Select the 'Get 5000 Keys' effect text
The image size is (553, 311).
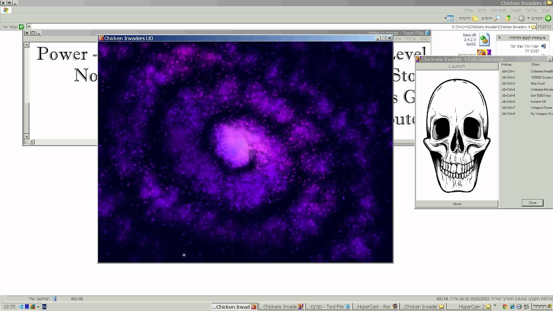click(540, 95)
